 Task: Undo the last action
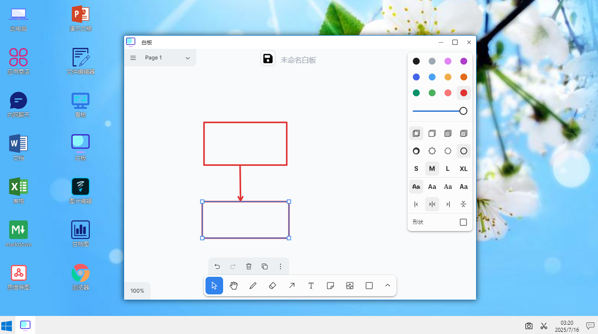(x=217, y=266)
